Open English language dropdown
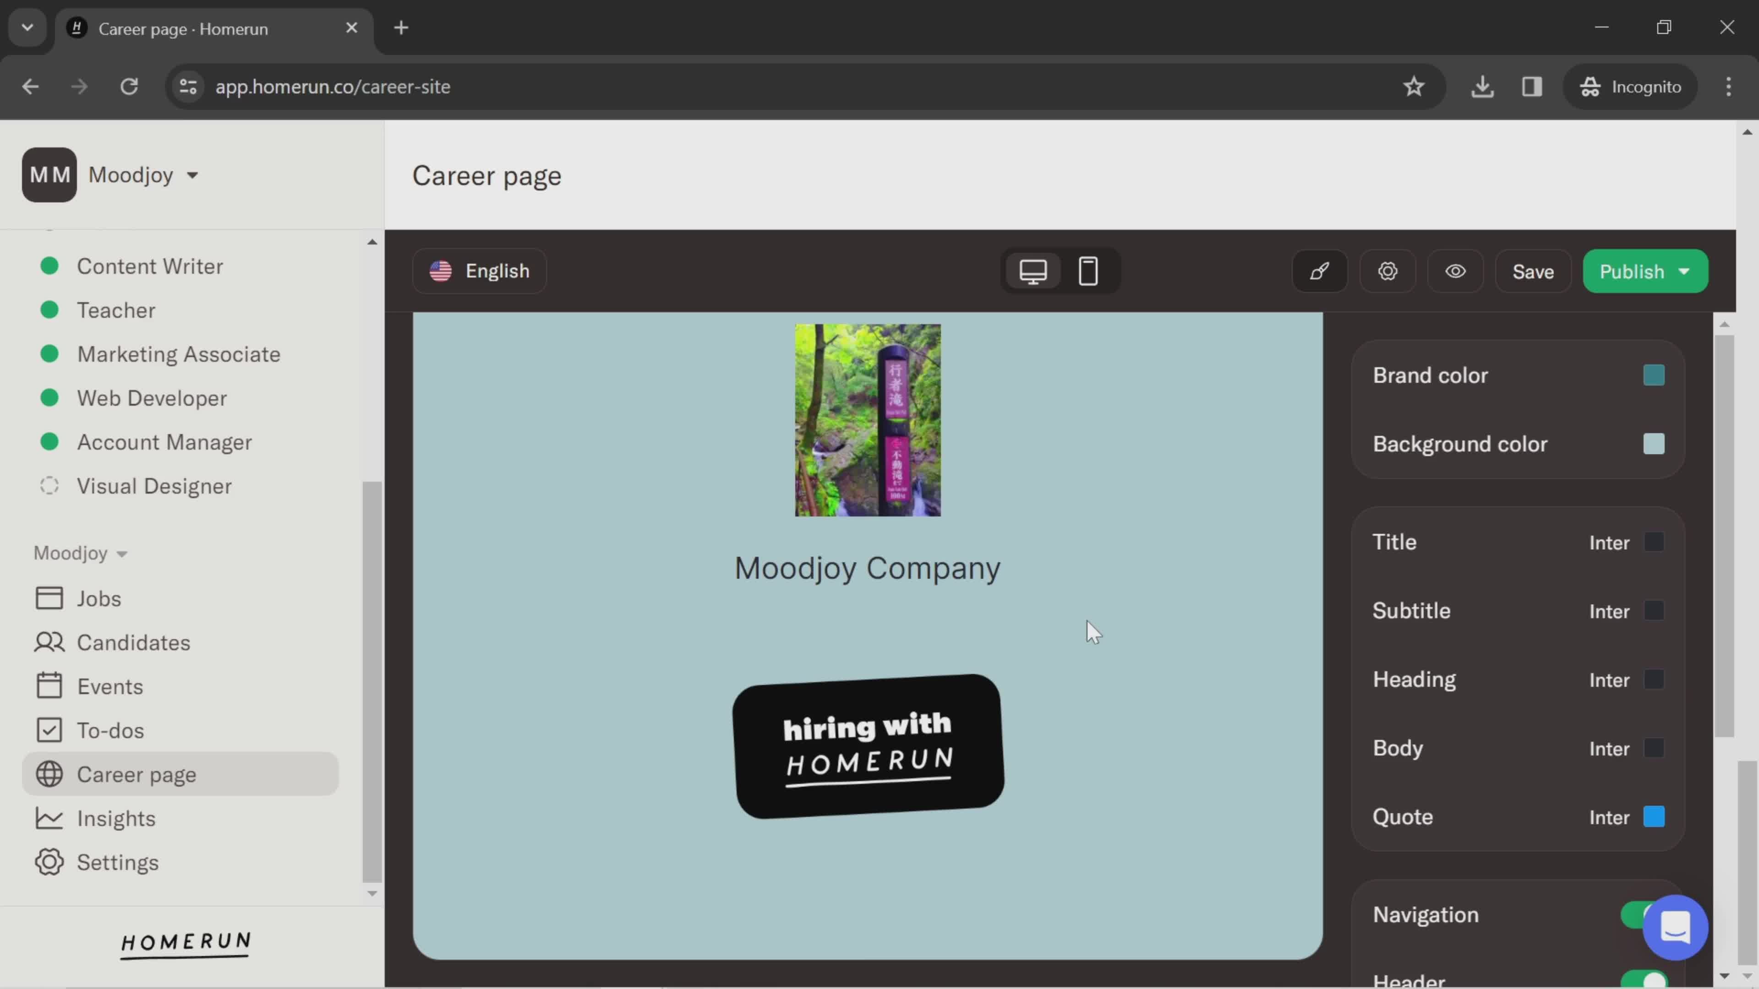The width and height of the screenshot is (1759, 989). (479, 271)
